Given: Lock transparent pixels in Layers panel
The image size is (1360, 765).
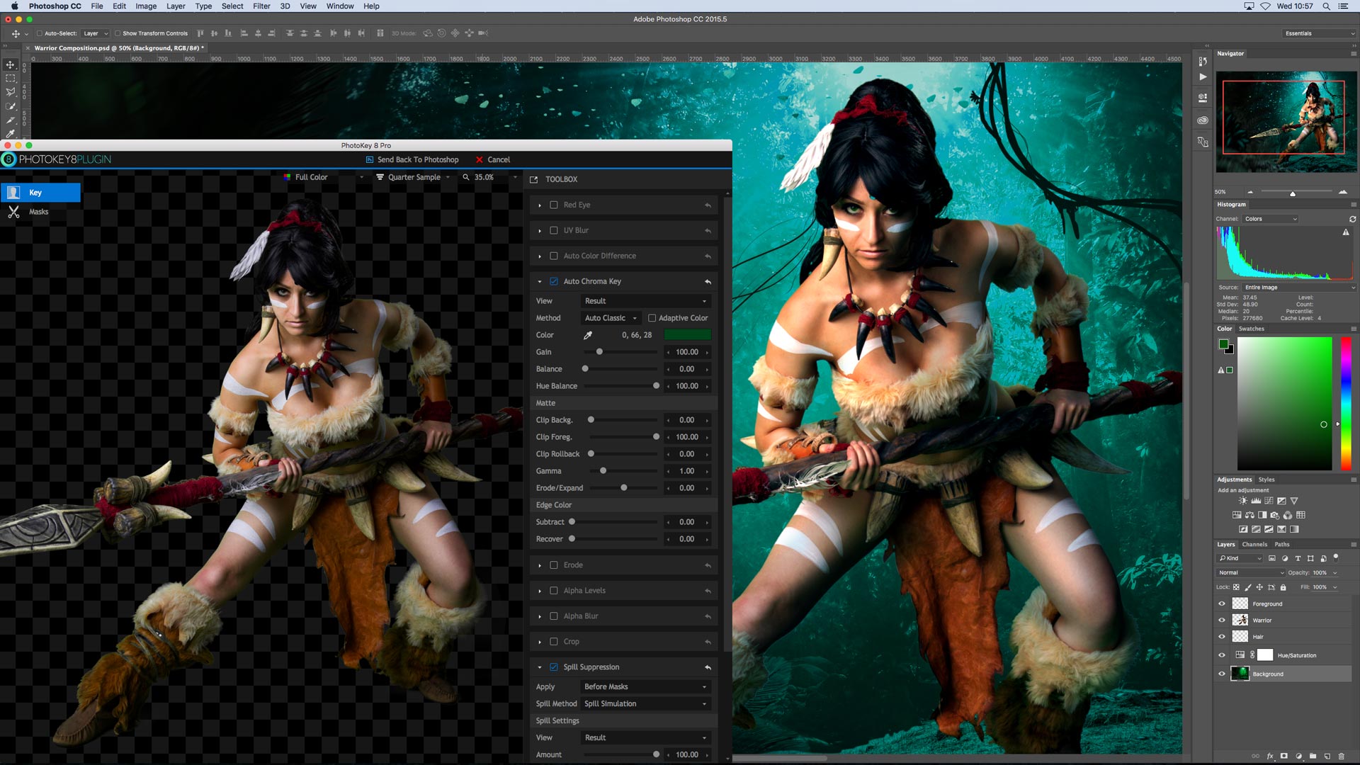Looking at the screenshot, I should pos(1236,587).
